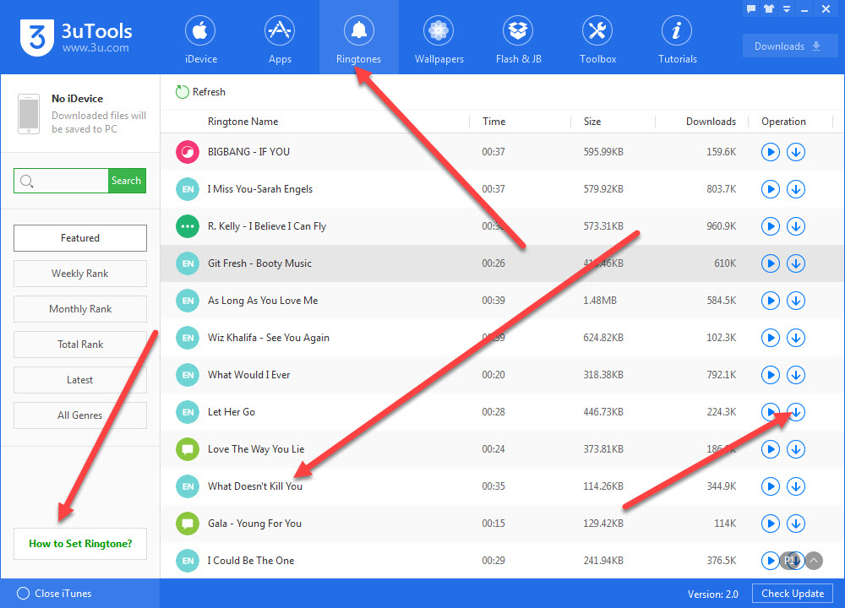Click Love The Way You Lie chat icon
Viewport: 845px width, 608px height.
188,450
